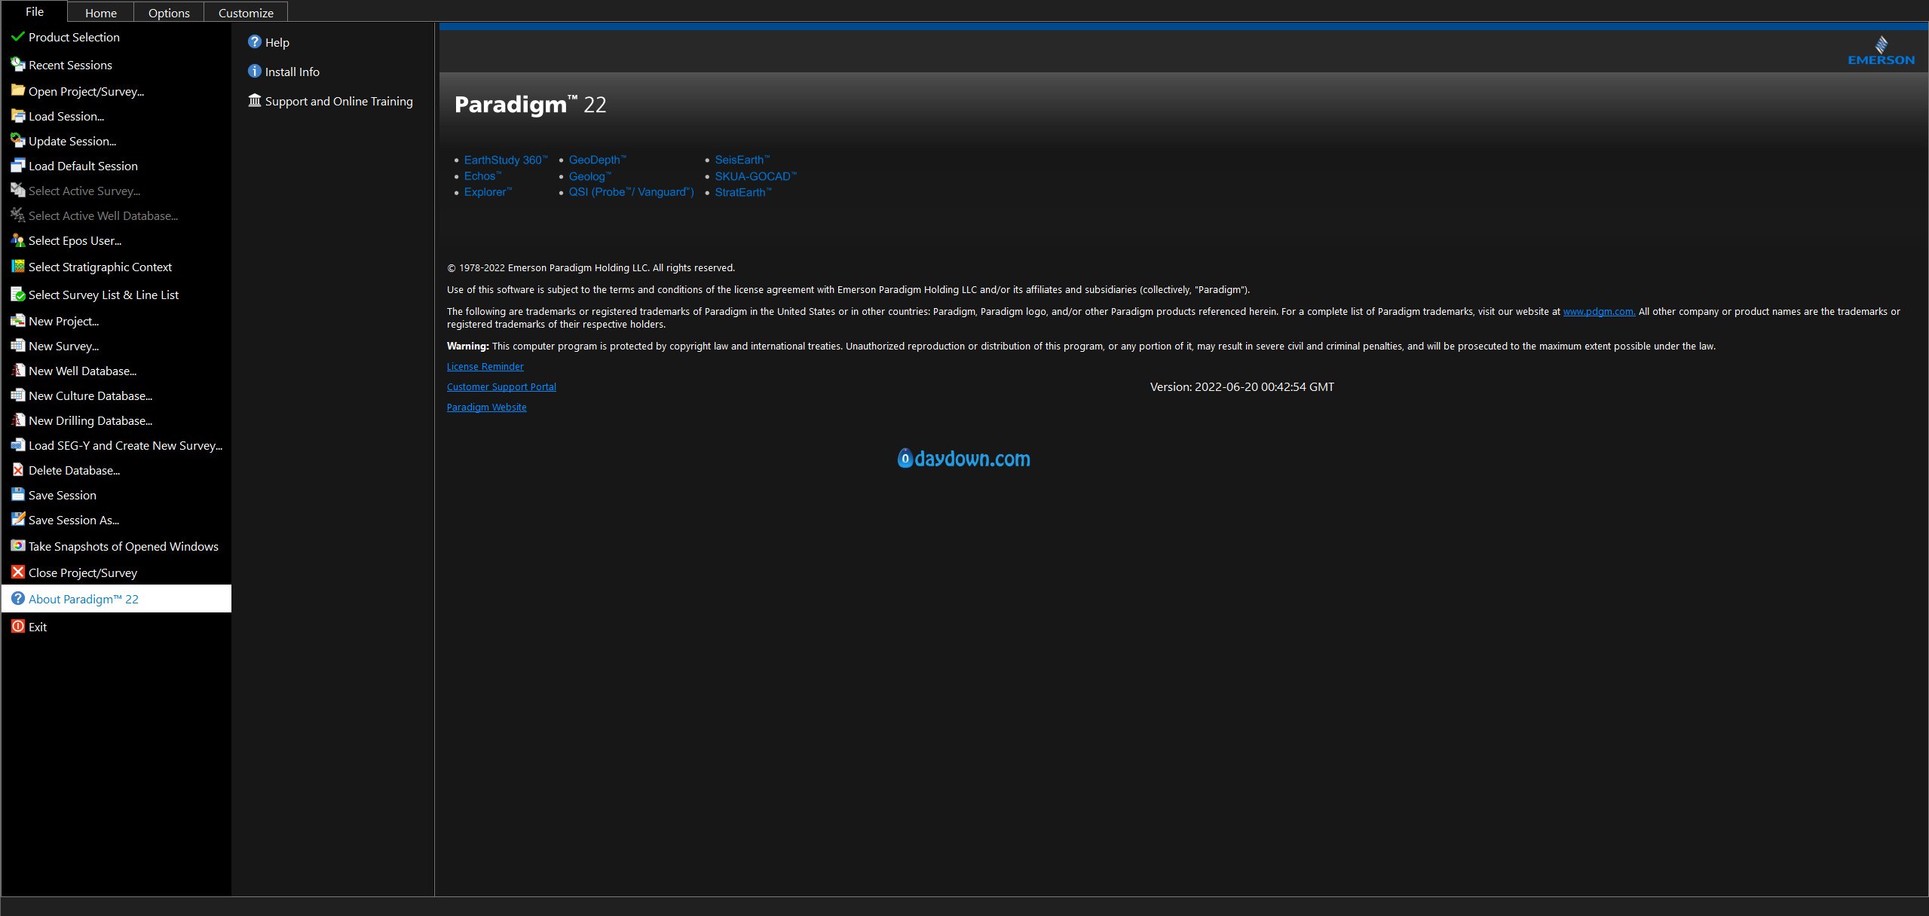1929x916 pixels.
Task: Open the Customer Support Portal link
Action: tap(501, 387)
